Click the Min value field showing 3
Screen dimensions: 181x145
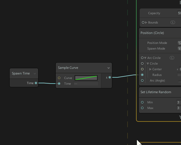(179, 102)
